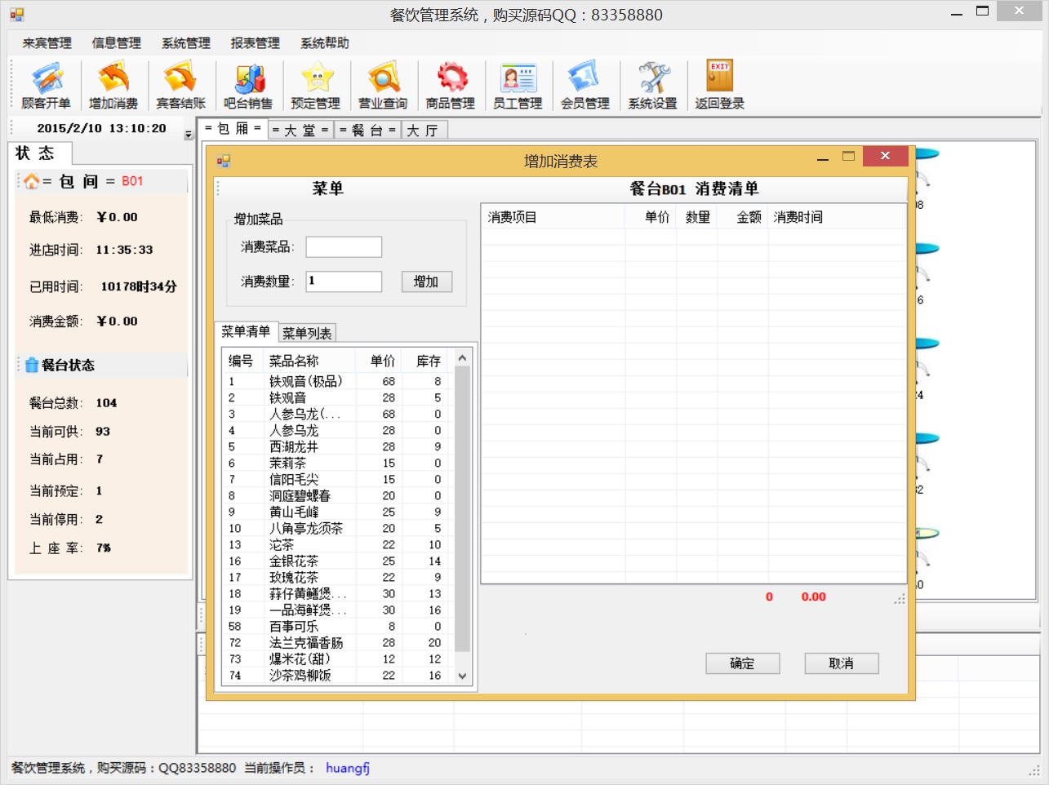Open the 来宾管理 menu

click(47, 43)
